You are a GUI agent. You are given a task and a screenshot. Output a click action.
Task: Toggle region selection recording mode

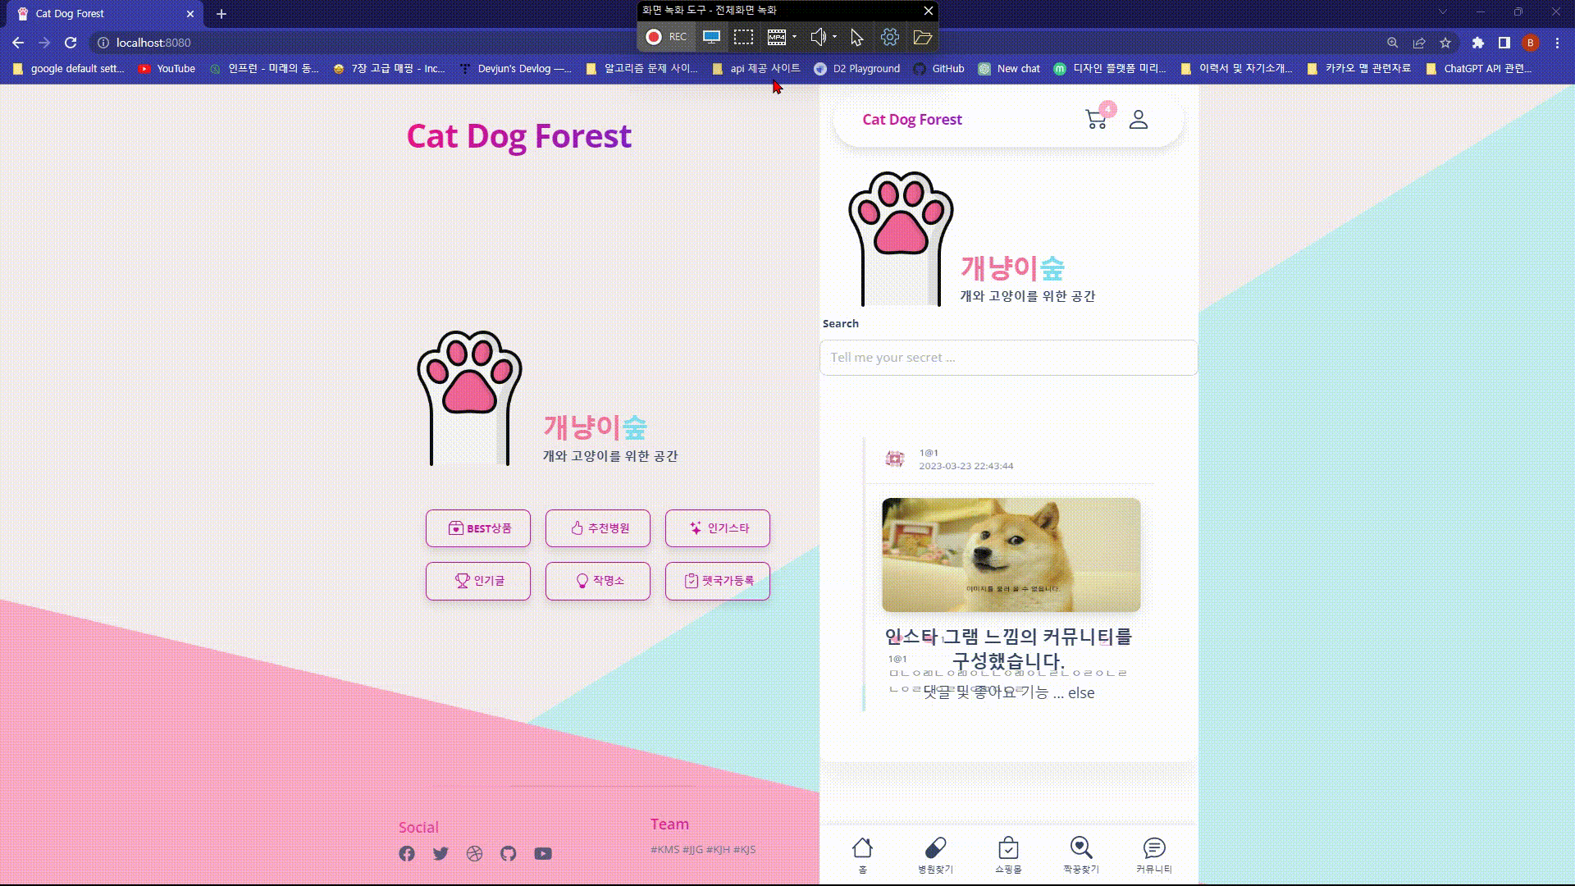pos(743,37)
